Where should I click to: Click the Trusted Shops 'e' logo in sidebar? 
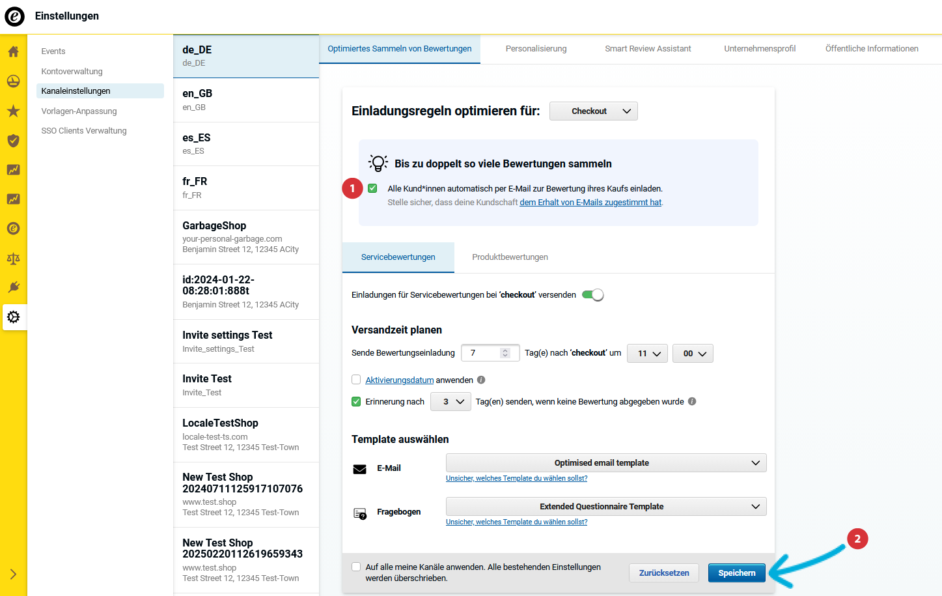click(13, 229)
